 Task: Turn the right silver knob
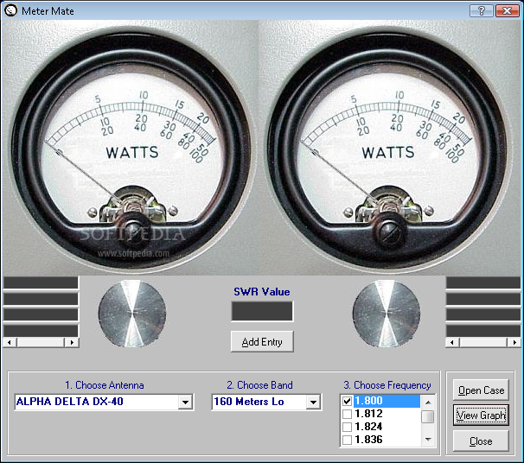[387, 314]
